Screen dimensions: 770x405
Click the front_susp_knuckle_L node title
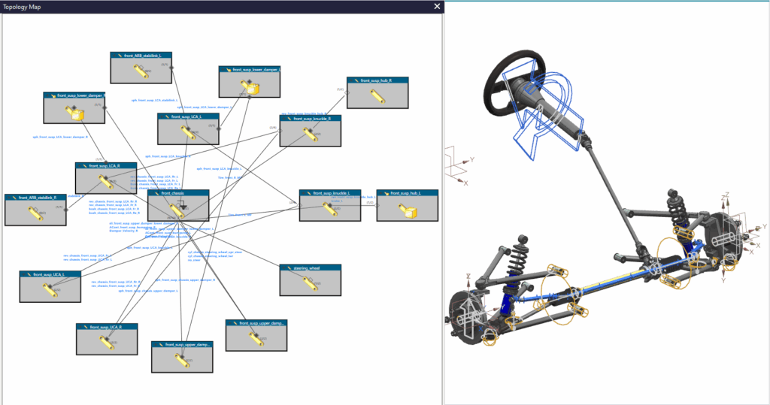tap(330, 193)
